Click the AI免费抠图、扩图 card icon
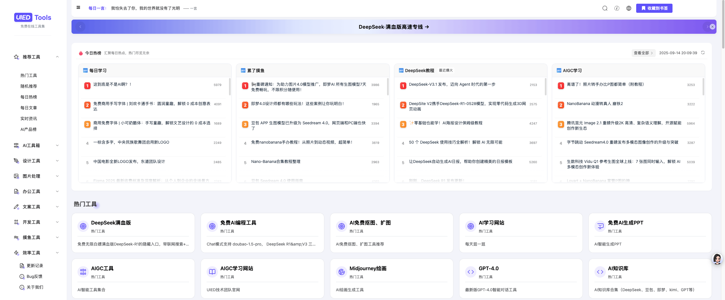 point(342,226)
